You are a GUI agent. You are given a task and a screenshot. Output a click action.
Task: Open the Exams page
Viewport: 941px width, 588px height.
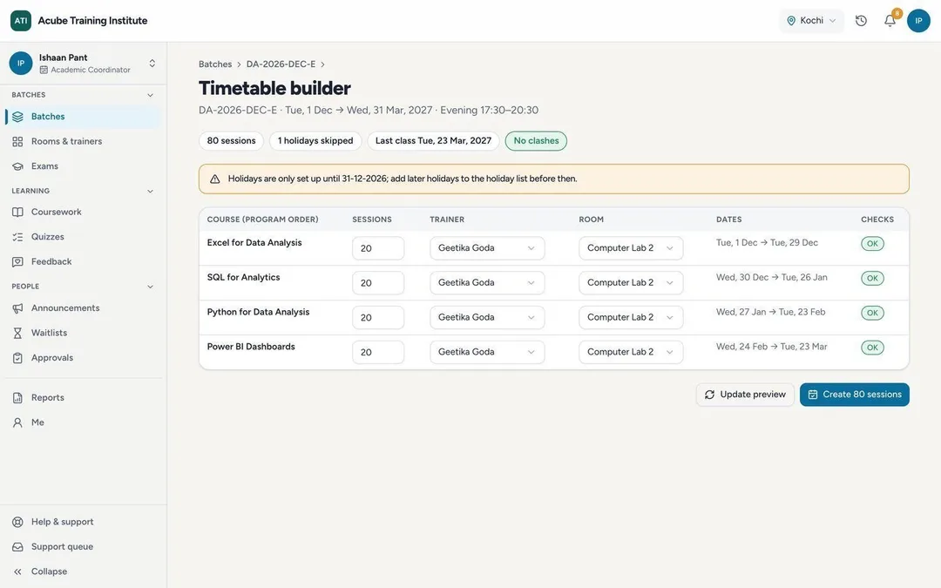(83, 166)
